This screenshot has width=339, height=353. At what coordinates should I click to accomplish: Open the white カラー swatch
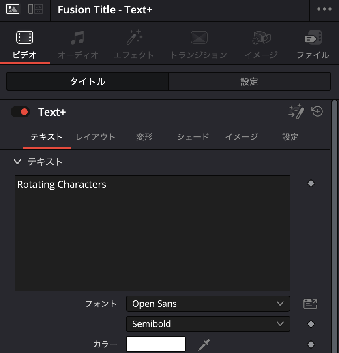coord(156,344)
